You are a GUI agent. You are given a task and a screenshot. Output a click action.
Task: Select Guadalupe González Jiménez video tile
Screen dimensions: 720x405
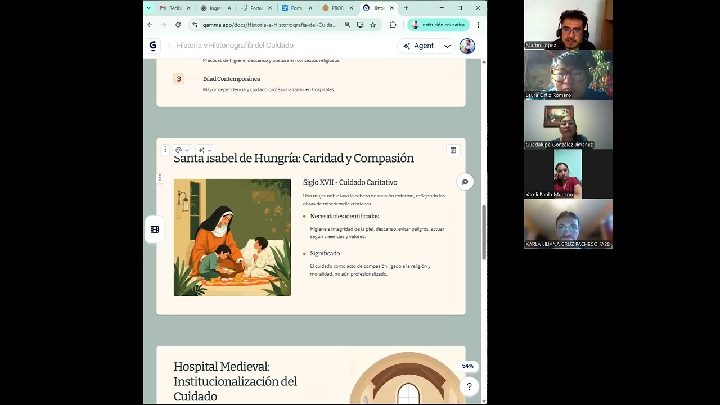[x=568, y=124]
